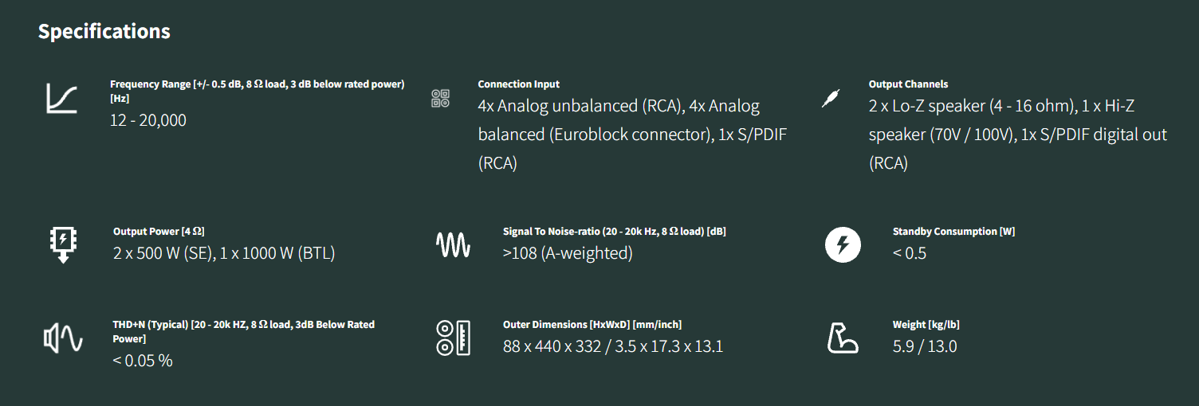Click the 88 x 440 x 332 dimensions value
This screenshot has width=1199, height=406.
tap(613, 346)
